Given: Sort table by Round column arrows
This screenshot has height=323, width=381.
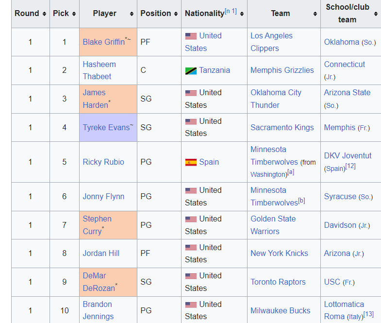Looking at the screenshot, I should click(x=44, y=14).
